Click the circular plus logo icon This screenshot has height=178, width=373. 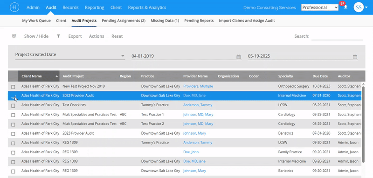pos(14,7)
